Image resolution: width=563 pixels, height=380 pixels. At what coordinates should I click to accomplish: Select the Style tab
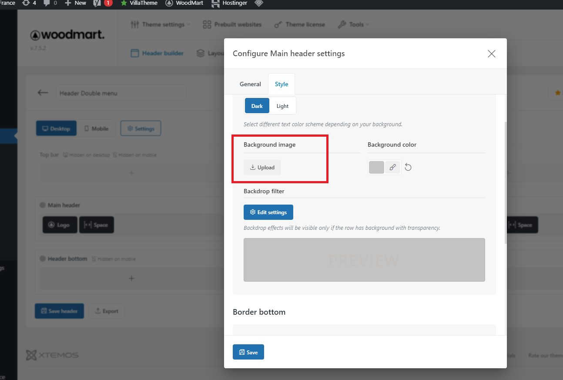[281, 84]
